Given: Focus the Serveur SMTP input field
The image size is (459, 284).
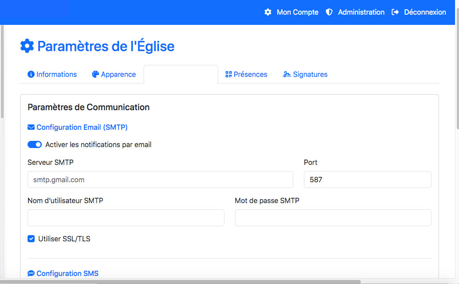Looking at the screenshot, I should click(x=160, y=180).
